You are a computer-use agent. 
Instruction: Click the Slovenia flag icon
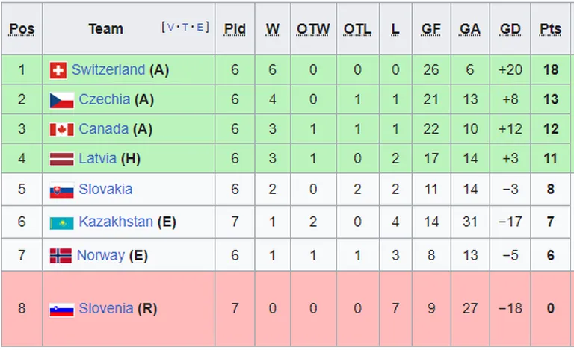pos(61,309)
